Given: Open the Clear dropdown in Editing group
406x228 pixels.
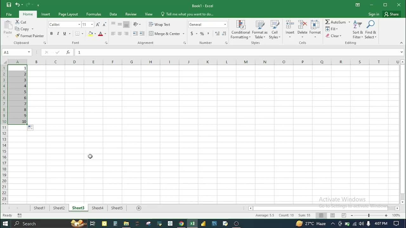Looking at the screenshot, I should (333, 36).
